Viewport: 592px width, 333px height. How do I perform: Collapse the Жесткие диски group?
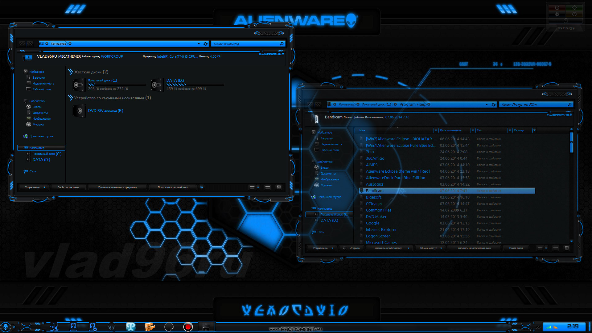[71, 72]
